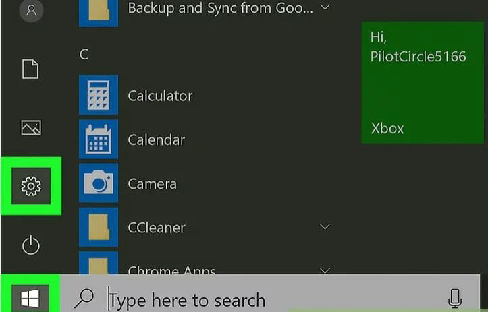Viewport: 488px width, 312px height.
Task: Click the search magnifier icon
Action: point(84,299)
